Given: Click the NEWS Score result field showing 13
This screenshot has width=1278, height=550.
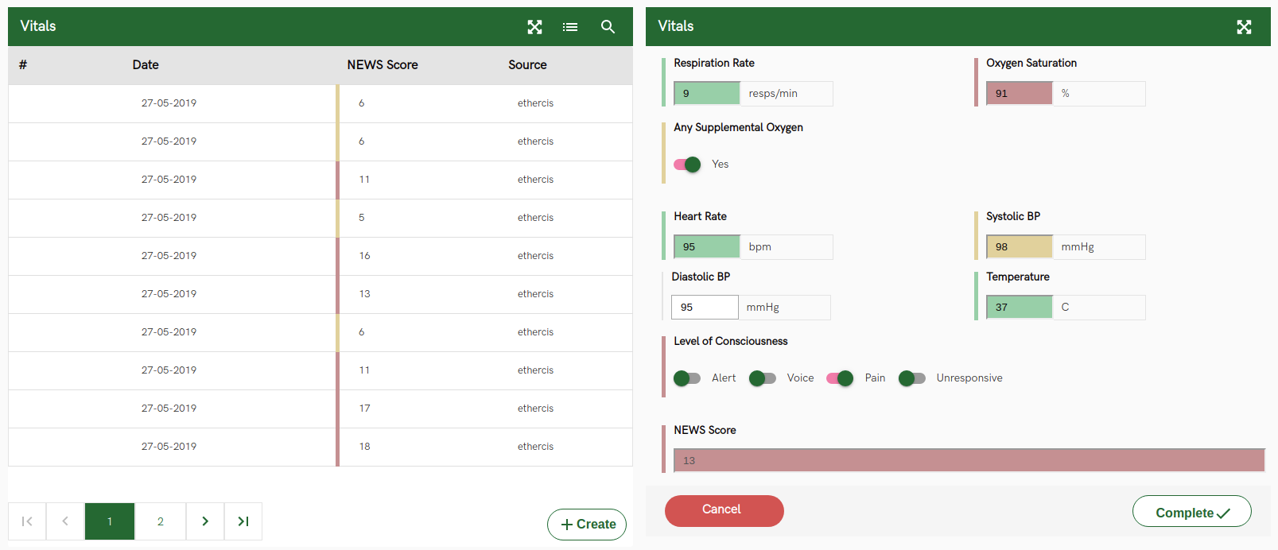Looking at the screenshot, I should 969,461.
